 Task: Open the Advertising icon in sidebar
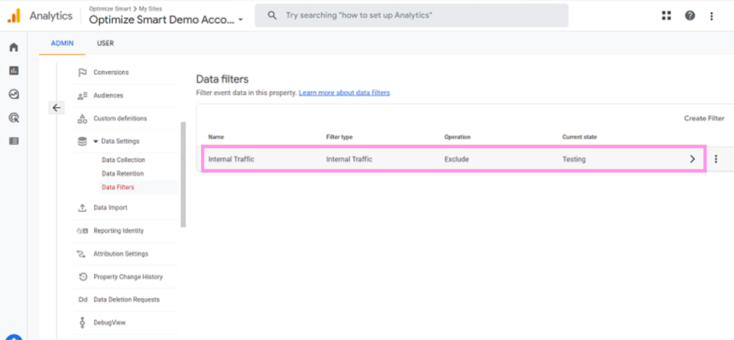click(x=13, y=117)
